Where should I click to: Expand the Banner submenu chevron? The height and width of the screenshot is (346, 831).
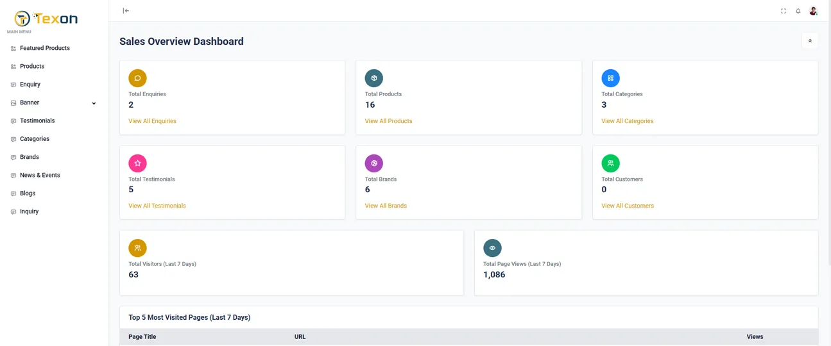(94, 103)
